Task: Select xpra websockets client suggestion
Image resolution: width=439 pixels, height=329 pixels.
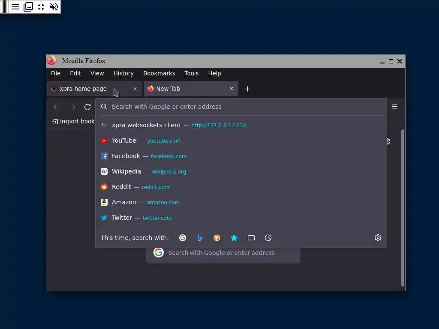Action: coord(241,125)
